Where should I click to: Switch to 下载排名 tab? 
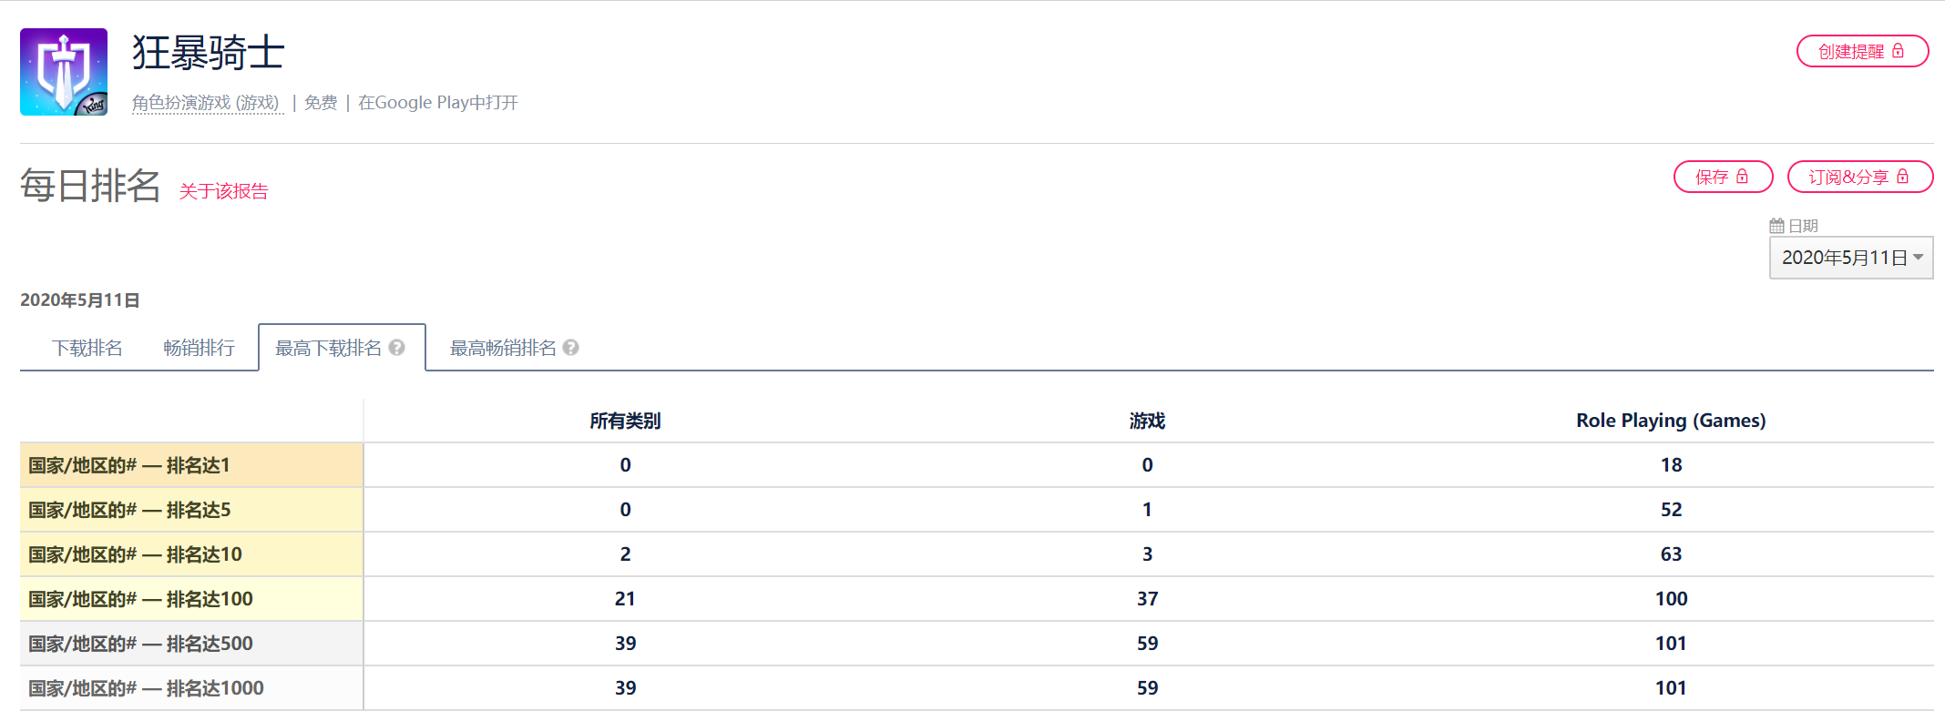point(87,348)
